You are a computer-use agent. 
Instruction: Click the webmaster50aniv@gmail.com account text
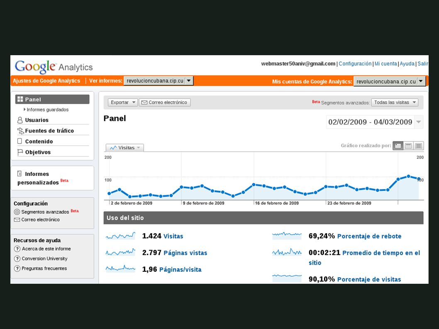click(x=298, y=64)
